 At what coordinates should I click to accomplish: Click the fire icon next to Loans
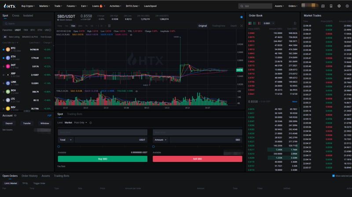pos(101,6)
